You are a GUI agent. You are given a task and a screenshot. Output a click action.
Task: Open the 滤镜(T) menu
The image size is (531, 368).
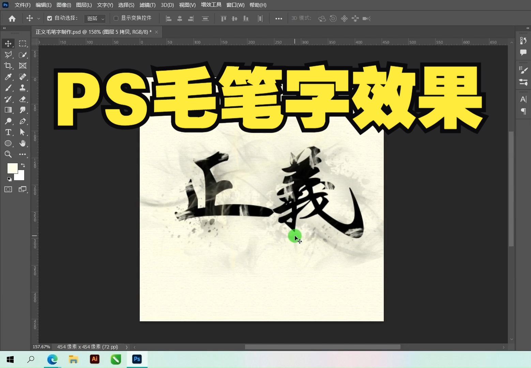pos(148,5)
